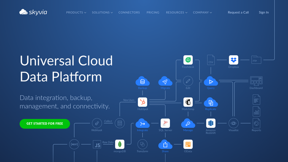Expand the Resources dropdown menu

point(177,13)
